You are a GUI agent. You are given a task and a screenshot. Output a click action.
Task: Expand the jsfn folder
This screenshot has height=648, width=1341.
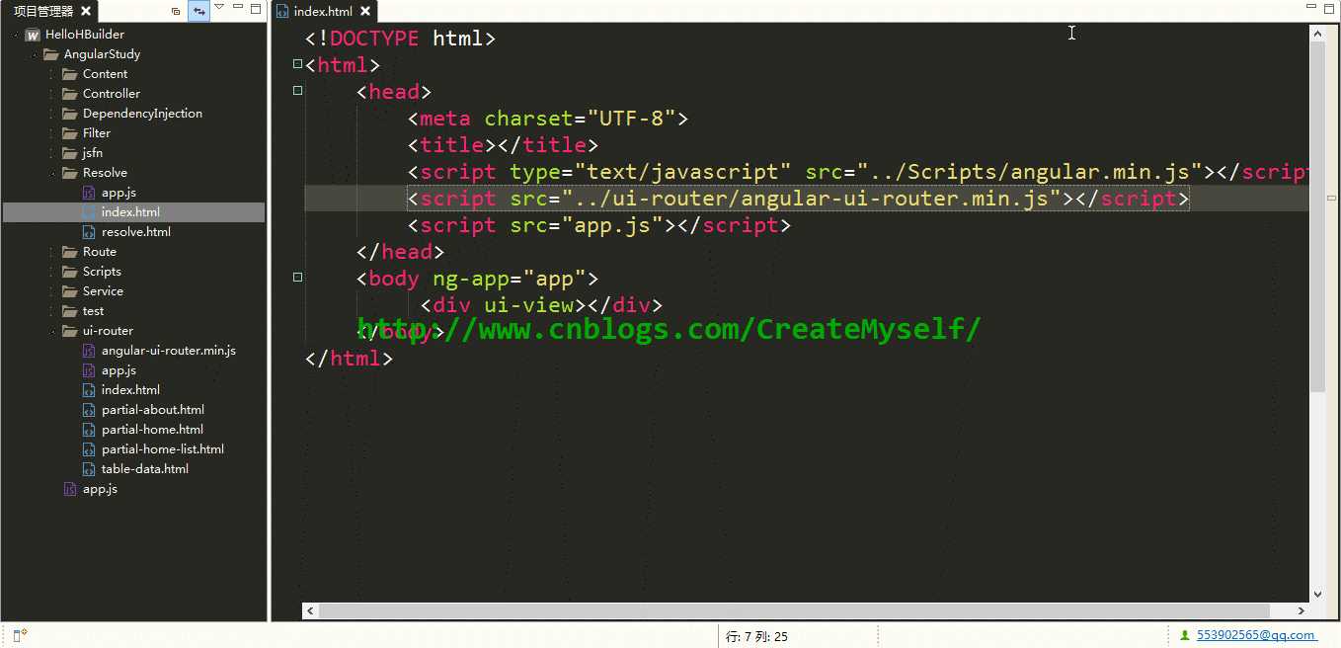[51, 153]
